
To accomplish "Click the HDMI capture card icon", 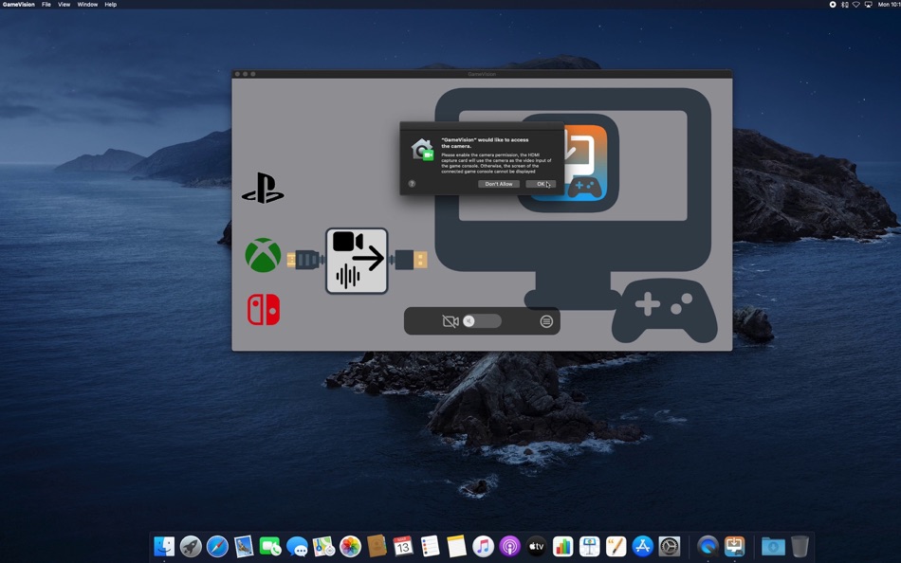I will (x=357, y=261).
